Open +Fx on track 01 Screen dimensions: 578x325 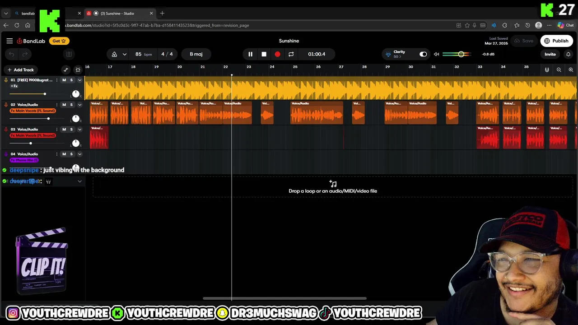[x=14, y=86]
